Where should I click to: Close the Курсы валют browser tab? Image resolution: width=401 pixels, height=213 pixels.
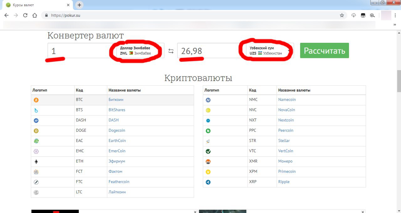point(69,5)
